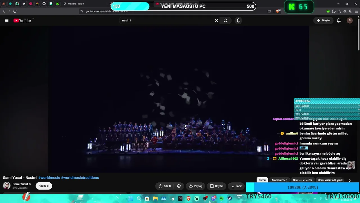Screen dimensions: 360x203
Task: Open the music note playlist icon
Action: 339,11
